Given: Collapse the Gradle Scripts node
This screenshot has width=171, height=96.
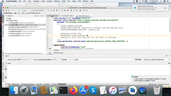Looking at the screenshot, I should [5, 21].
